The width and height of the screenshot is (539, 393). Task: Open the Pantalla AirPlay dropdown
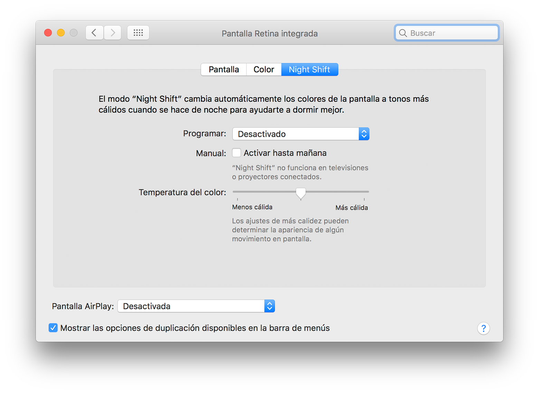(196, 306)
